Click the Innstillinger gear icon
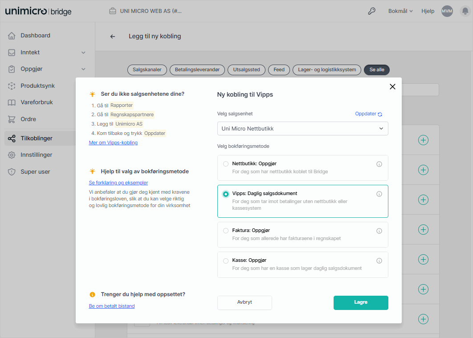 (12, 155)
